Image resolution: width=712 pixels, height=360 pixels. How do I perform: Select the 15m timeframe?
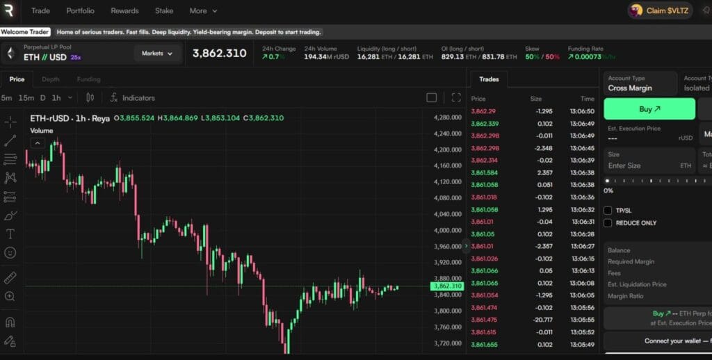[26, 97]
